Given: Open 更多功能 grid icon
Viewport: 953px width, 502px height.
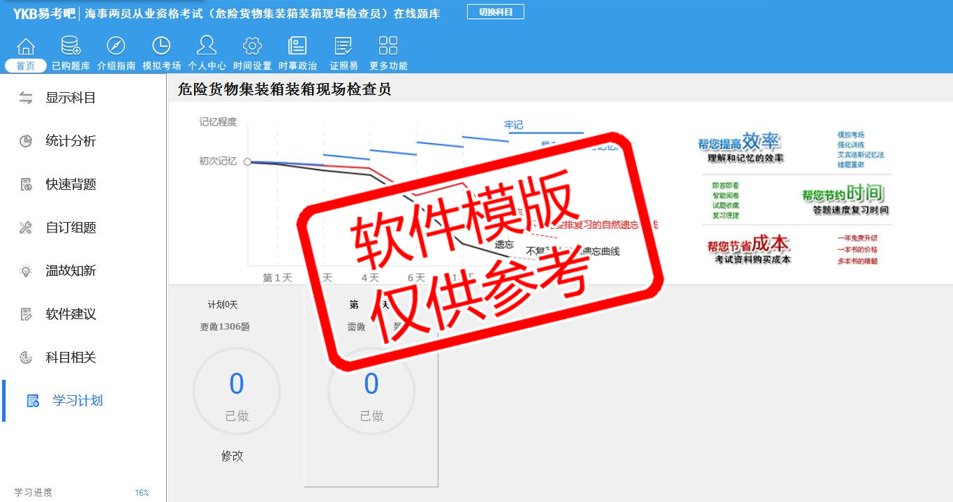Looking at the screenshot, I should tap(388, 47).
